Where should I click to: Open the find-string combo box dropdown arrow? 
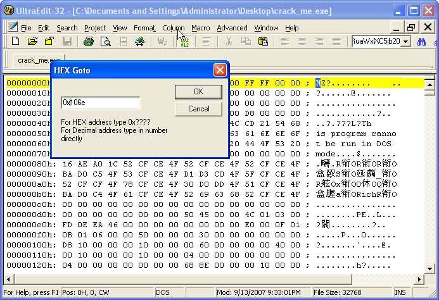(x=405, y=42)
